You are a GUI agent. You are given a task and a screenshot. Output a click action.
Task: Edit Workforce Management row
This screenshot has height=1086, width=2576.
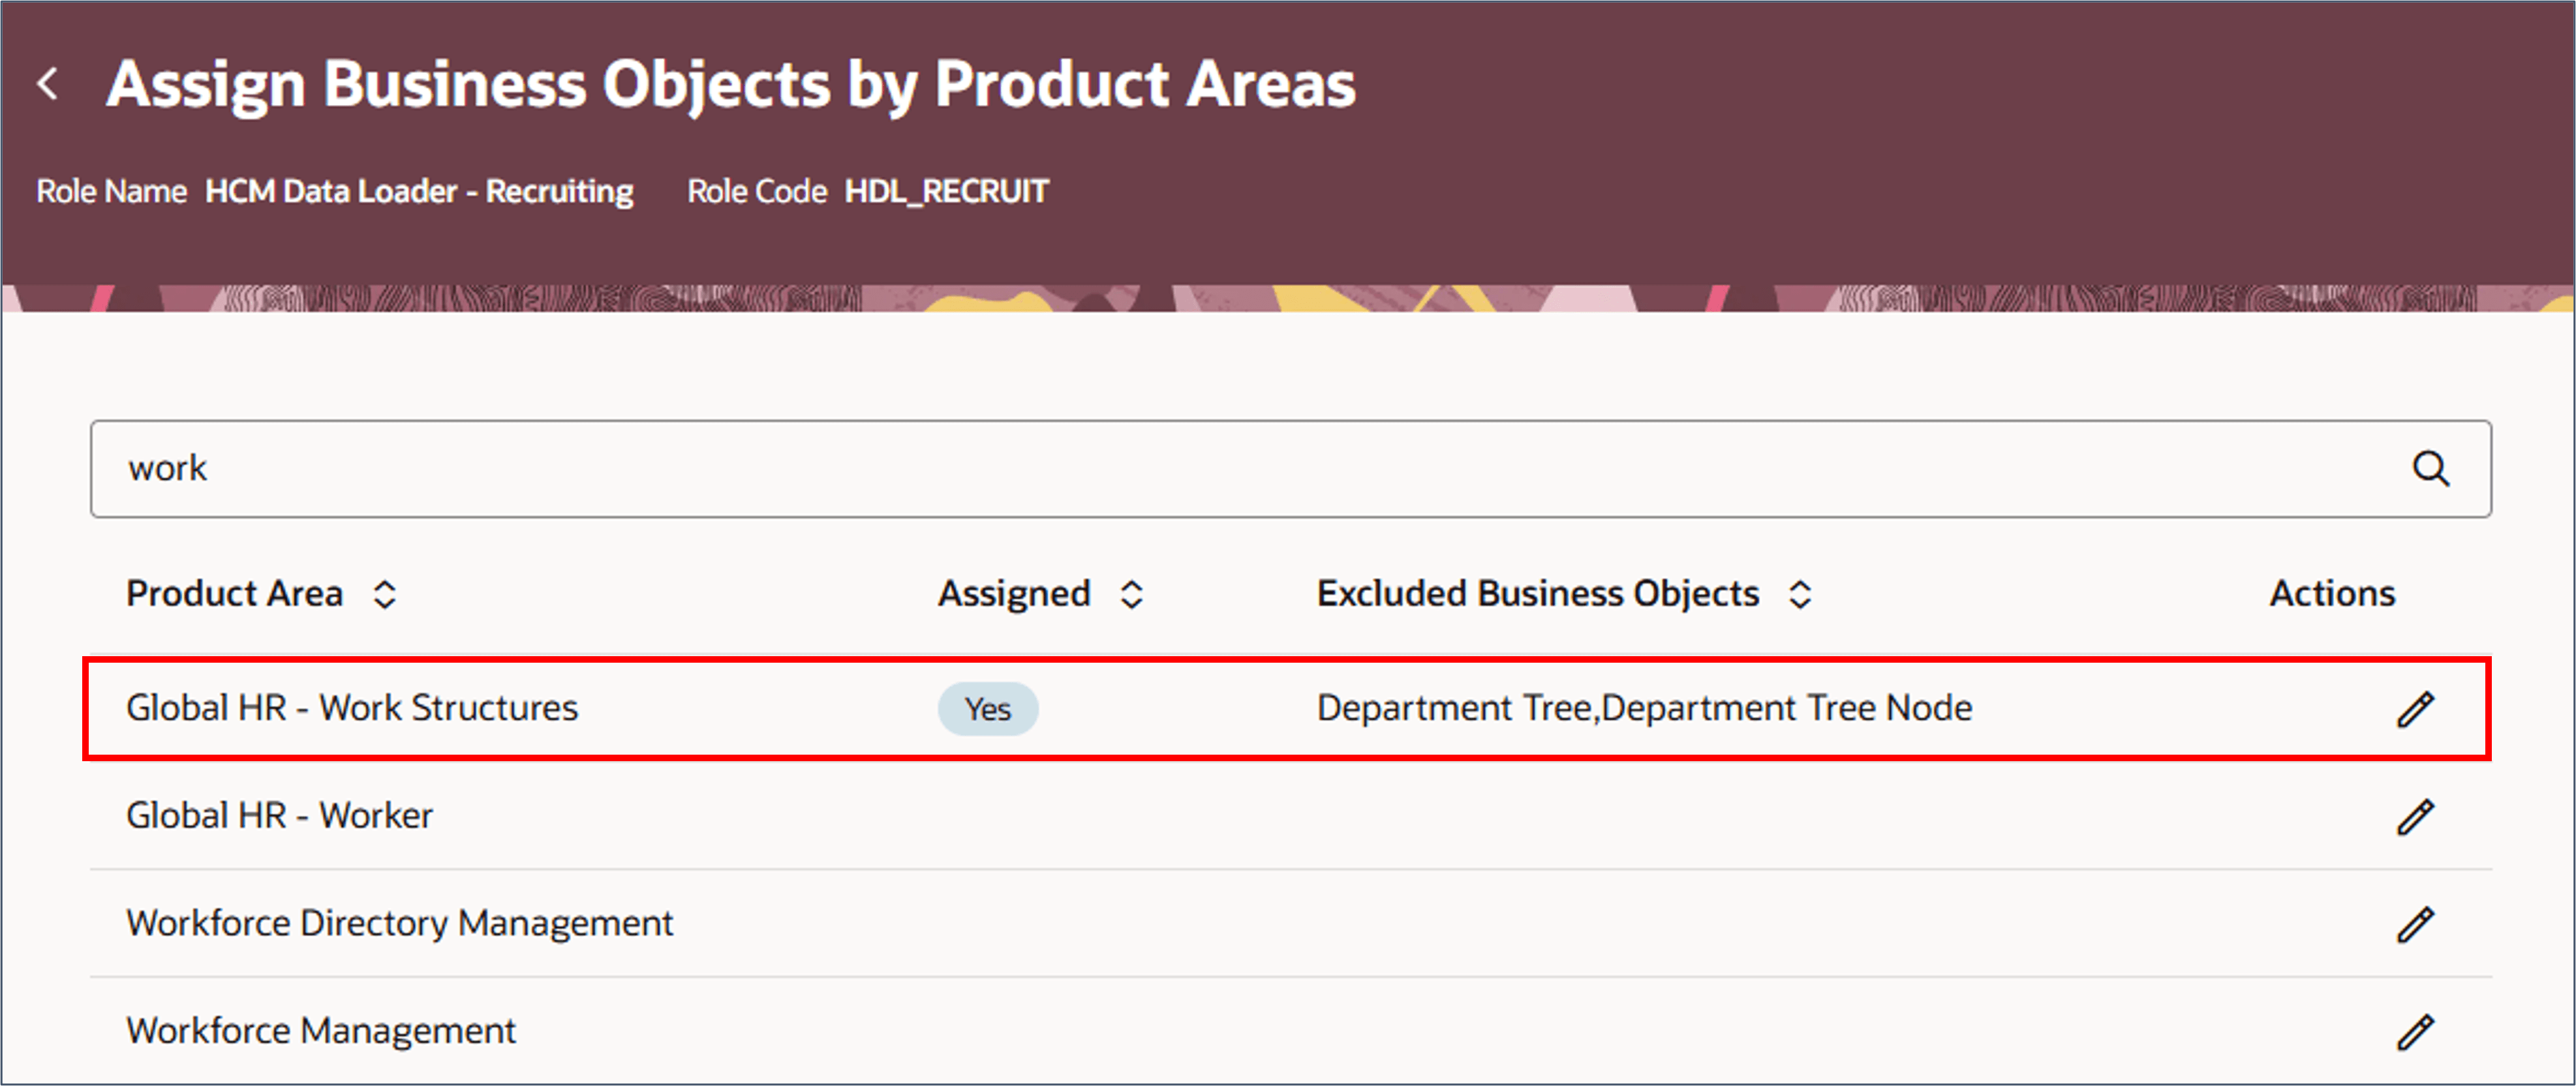click(x=2415, y=1031)
